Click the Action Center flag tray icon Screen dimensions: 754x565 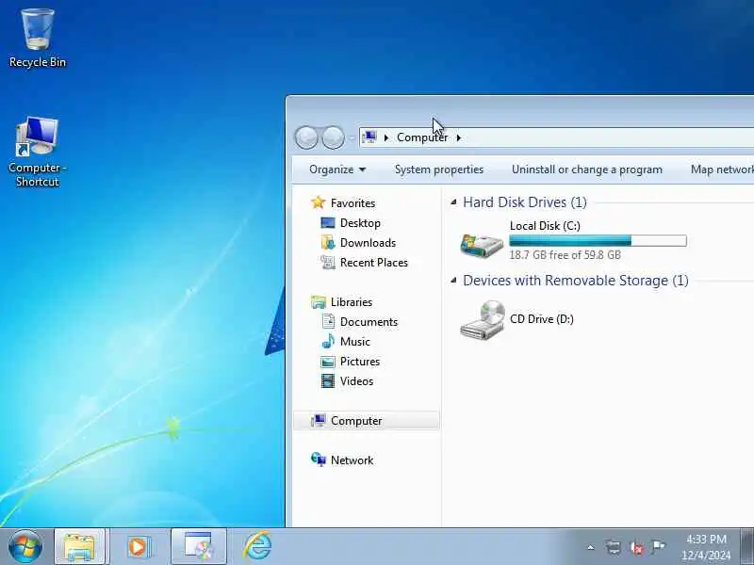pos(658,547)
